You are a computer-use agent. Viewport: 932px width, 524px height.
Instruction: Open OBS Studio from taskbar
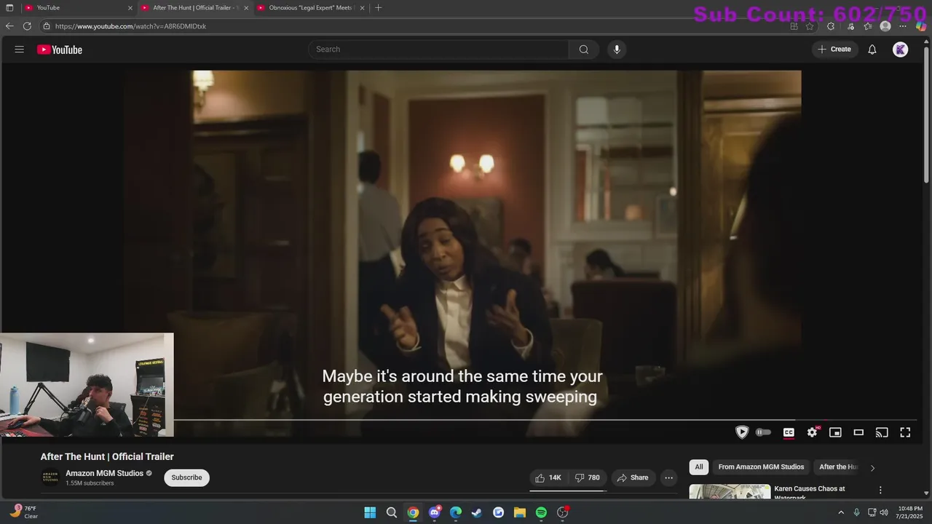(562, 512)
